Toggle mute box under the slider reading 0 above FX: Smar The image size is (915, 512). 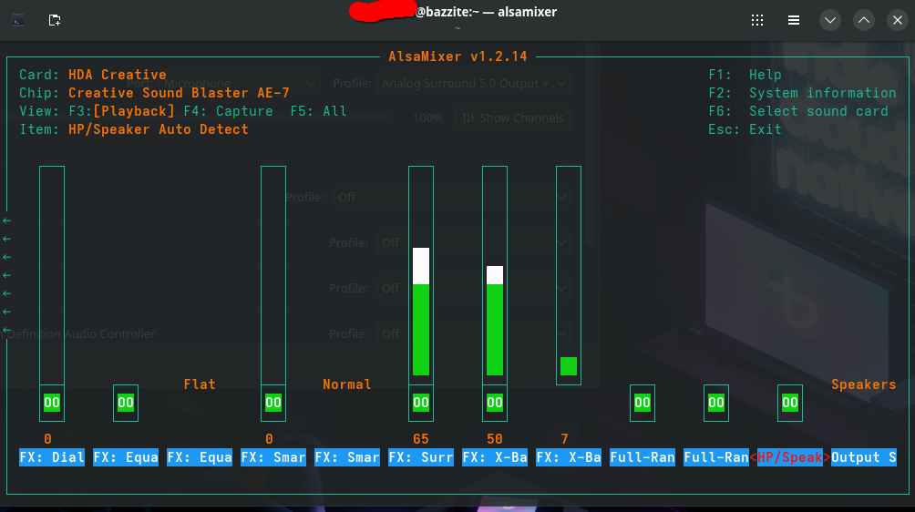273,403
